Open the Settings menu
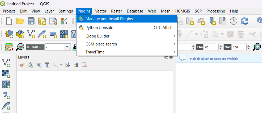Viewport: 262px width, 113px height. click(66, 11)
